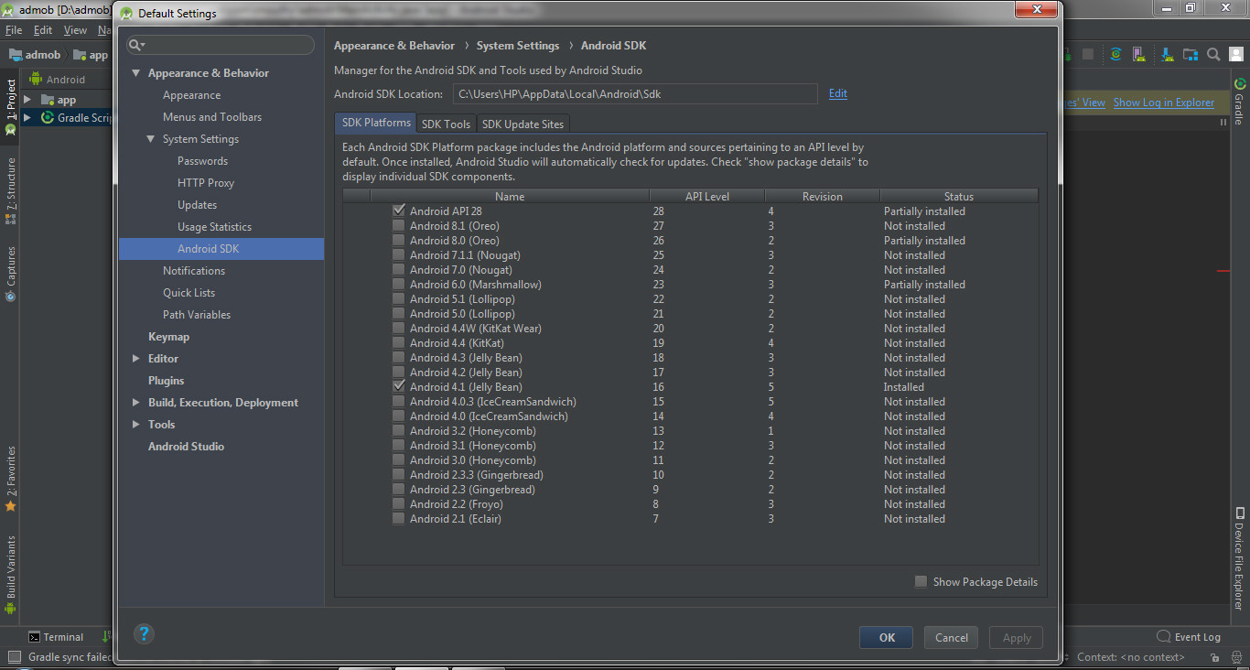Open the View menu
The height and width of the screenshot is (670, 1250).
click(x=75, y=30)
